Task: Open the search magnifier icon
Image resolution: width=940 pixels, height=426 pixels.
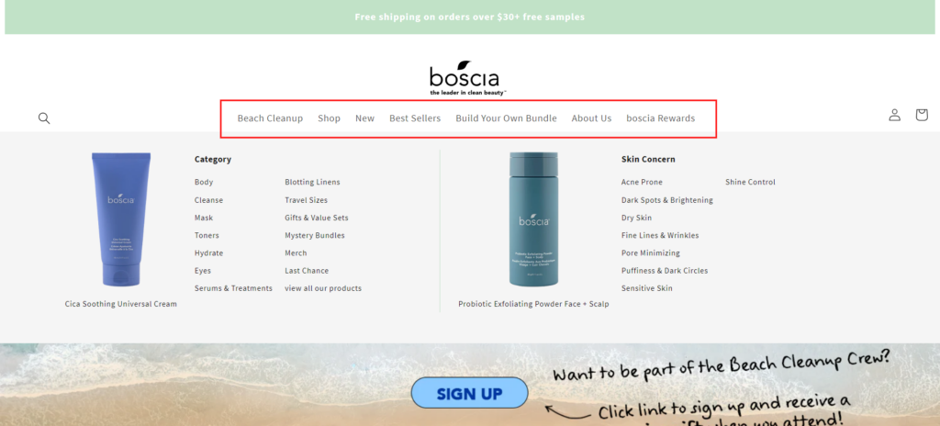Action: coord(44,118)
